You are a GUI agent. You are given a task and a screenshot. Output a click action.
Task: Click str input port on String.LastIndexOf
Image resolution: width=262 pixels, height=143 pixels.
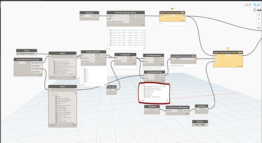(x=89, y=55)
